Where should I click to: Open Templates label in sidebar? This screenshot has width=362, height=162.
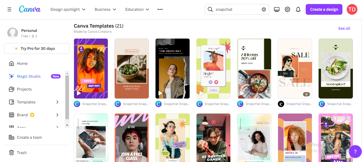[26, 102]
